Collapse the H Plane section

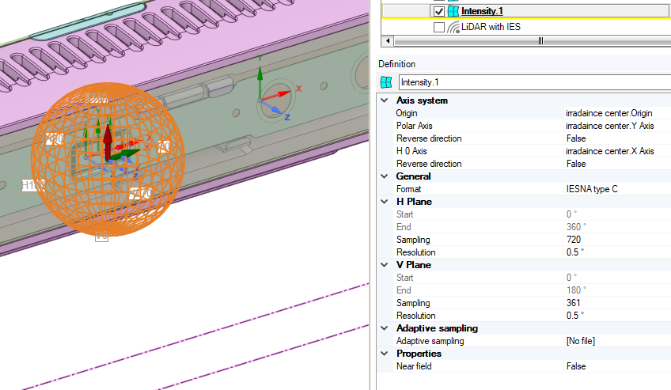(385, 202)
